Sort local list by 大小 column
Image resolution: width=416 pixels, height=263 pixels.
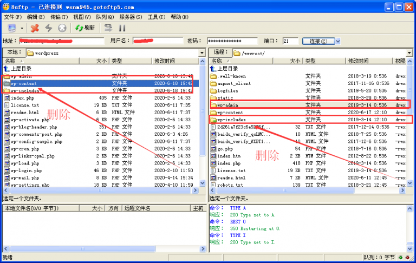[x=94, y=61]
